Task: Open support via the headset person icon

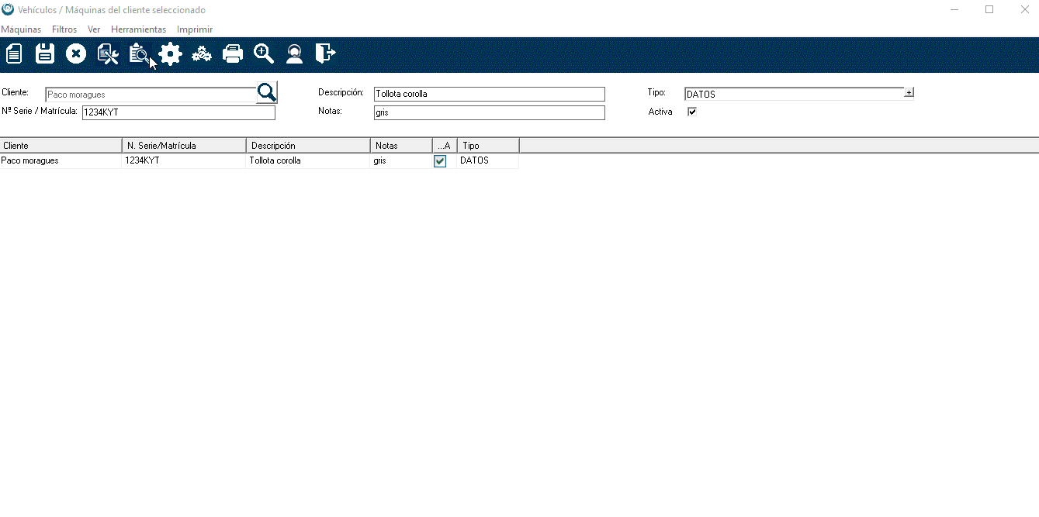Action: point(294,53)
